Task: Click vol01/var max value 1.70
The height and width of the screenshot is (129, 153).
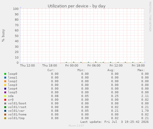Action: 145,111
